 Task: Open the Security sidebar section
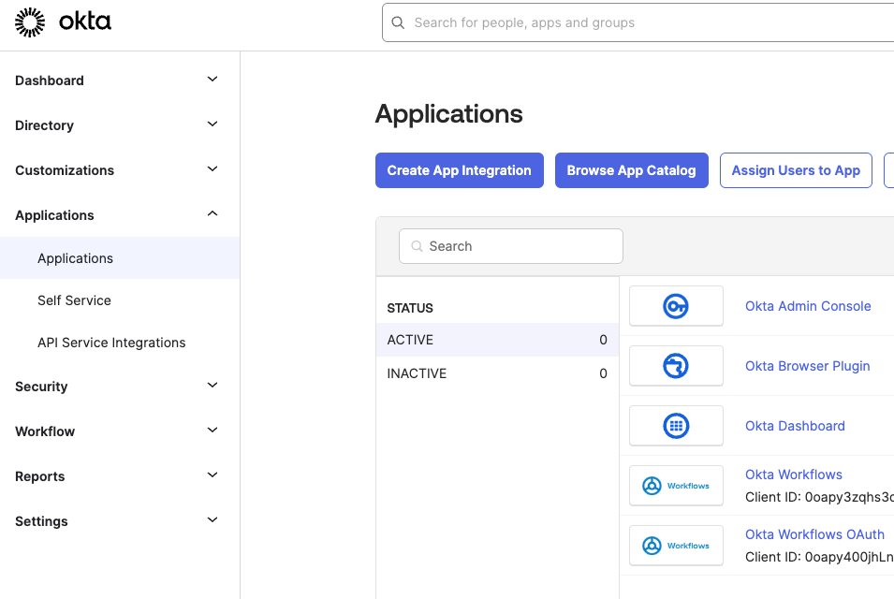(41, 387)
